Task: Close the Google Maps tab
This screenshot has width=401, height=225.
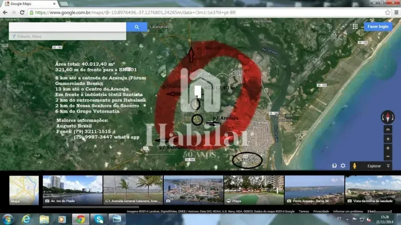Action: (54, 4)
